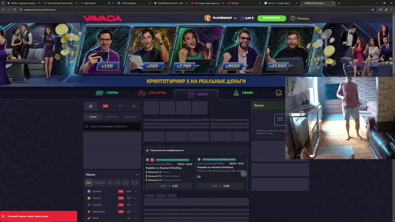Open the Криптотурнир X banner link

coord(196,81)
